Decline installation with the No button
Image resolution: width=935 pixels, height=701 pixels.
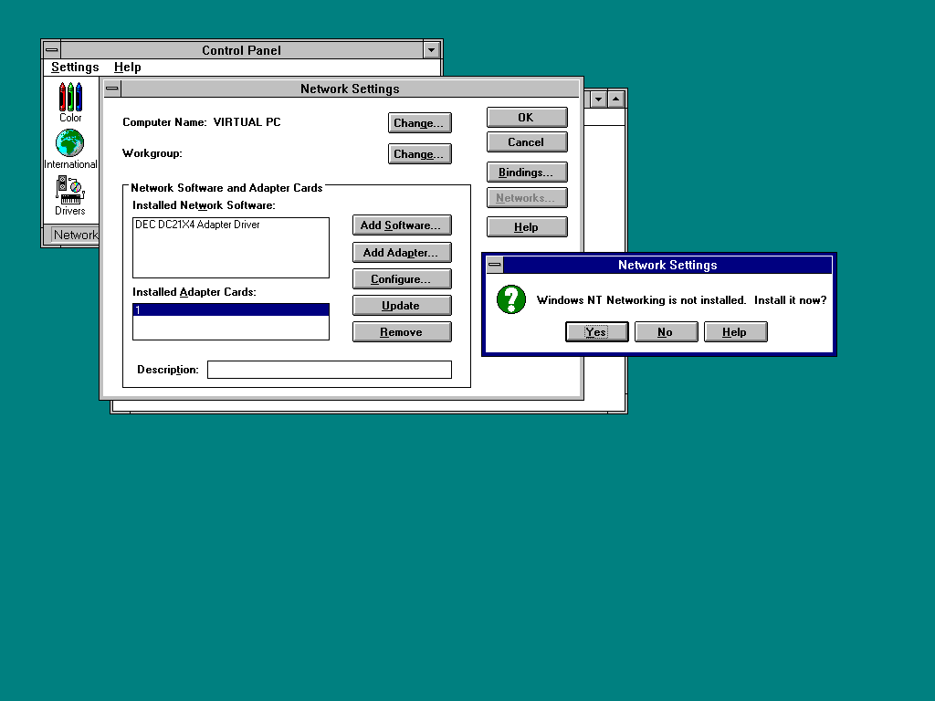pyautogui.click(x=666, y=332)
